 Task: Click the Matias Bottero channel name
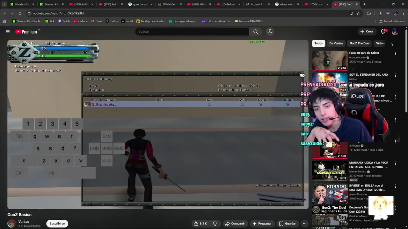pos(358,171)
